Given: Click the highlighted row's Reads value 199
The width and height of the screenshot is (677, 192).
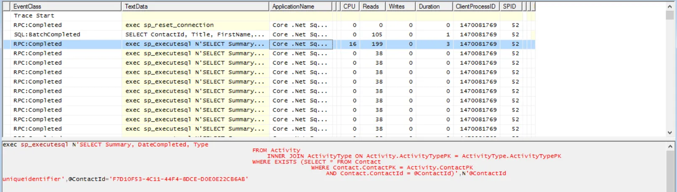Looking at the screenshot, I should point(377,44).
